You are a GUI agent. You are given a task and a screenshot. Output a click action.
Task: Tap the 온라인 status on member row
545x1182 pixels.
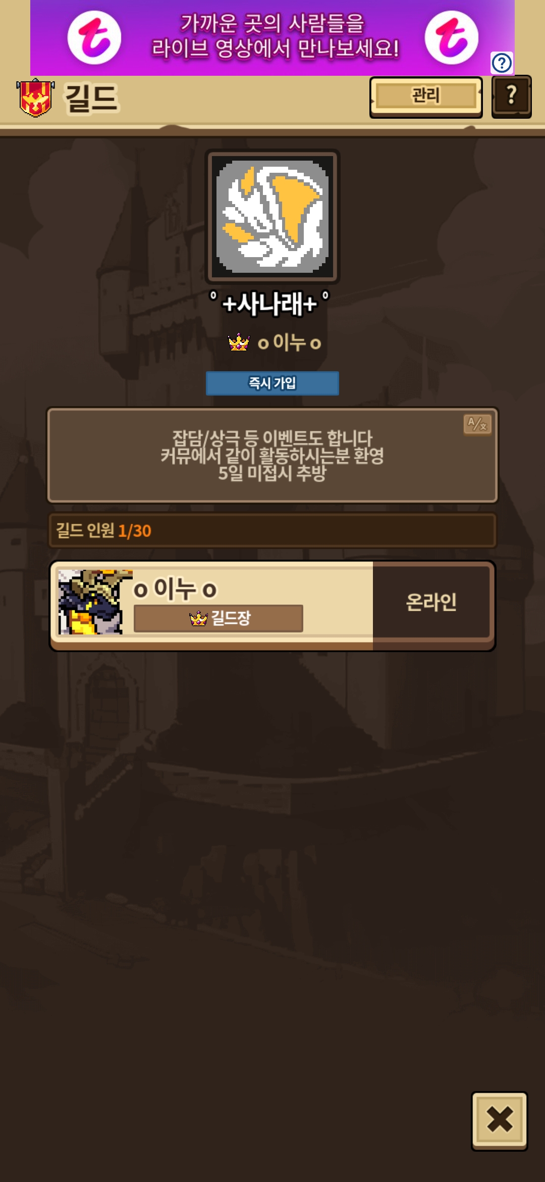pos(431,602)
